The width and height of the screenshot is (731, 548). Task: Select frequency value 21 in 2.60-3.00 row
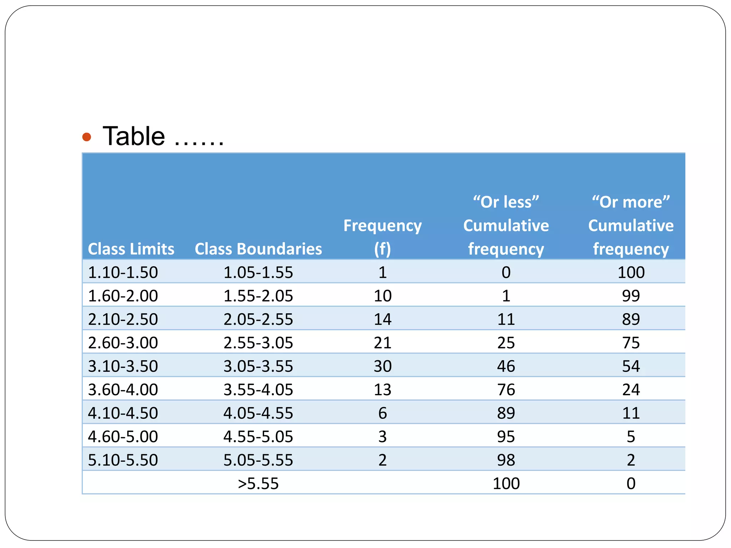[x=383, y=343]
